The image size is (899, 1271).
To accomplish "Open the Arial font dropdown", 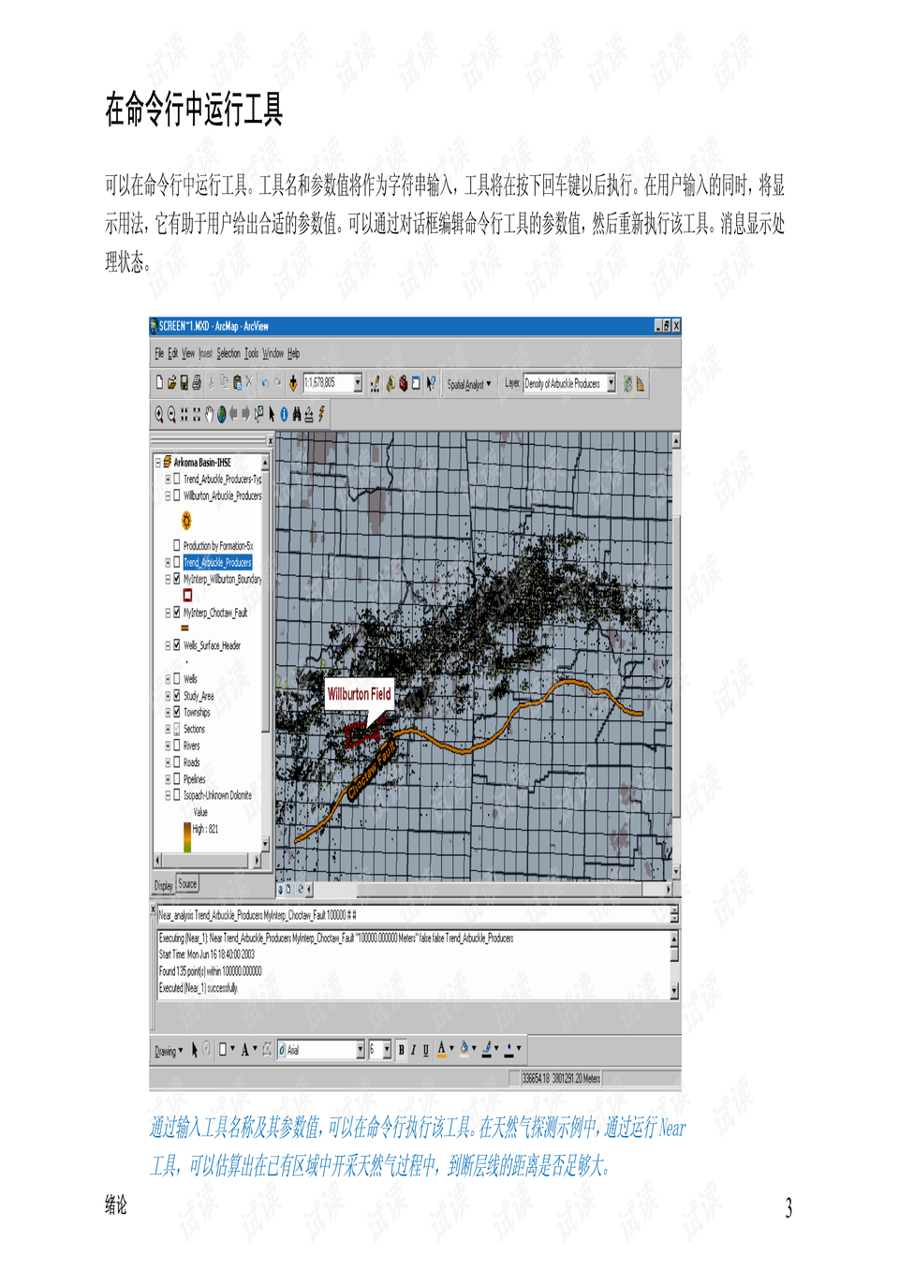I will (360, 1050).
